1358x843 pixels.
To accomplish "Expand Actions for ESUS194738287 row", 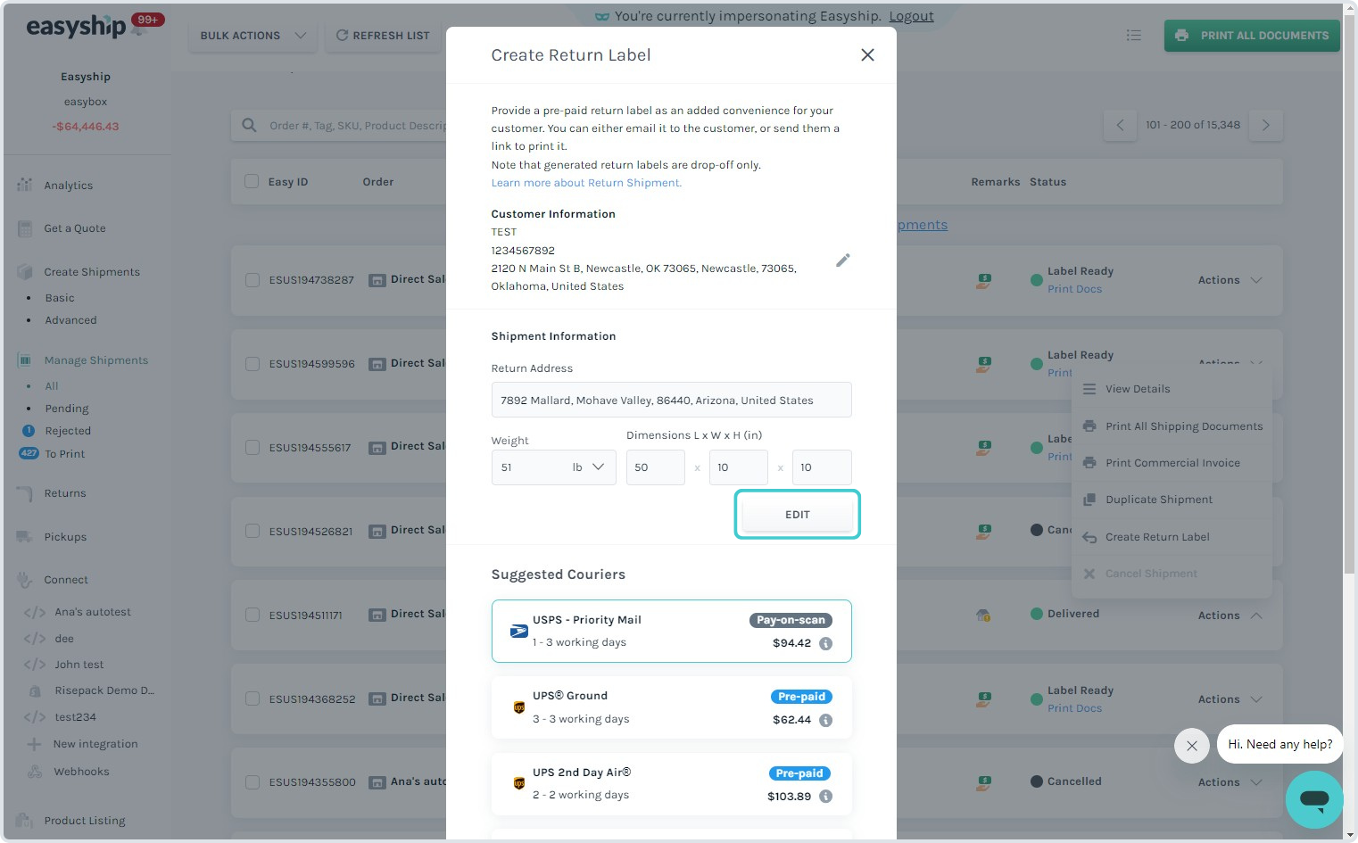I will 1230,280.
